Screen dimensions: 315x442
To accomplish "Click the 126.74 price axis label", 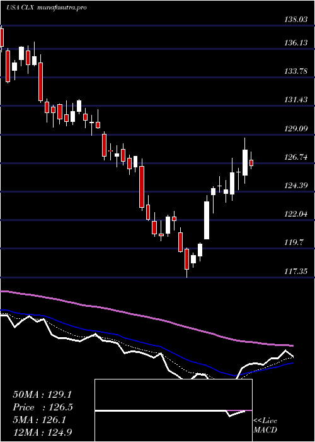I will click(295, 157).
